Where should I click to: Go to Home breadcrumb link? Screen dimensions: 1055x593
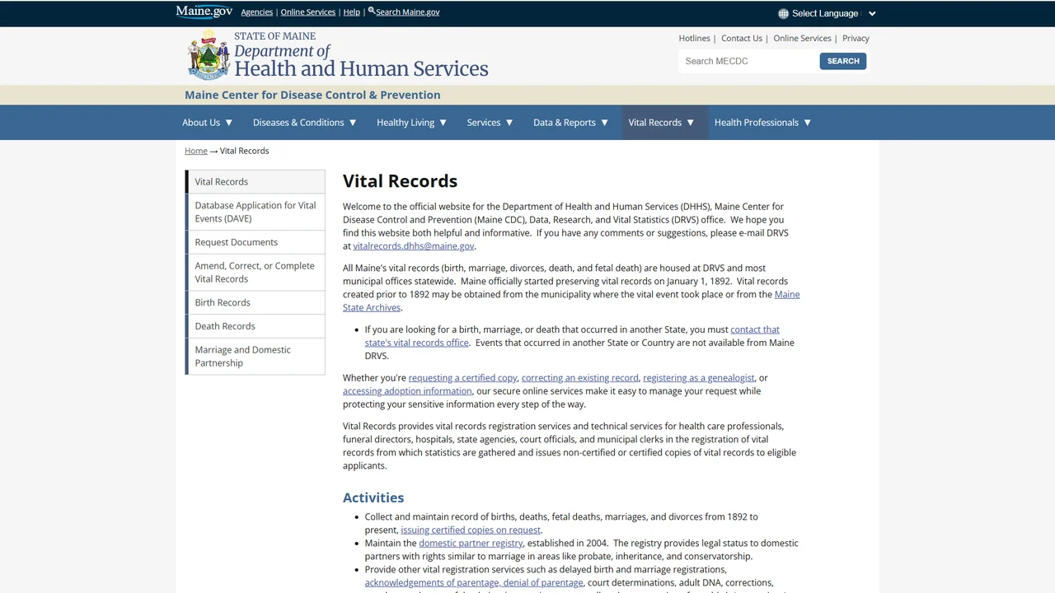pyautogui.click(x=196, y=151)
